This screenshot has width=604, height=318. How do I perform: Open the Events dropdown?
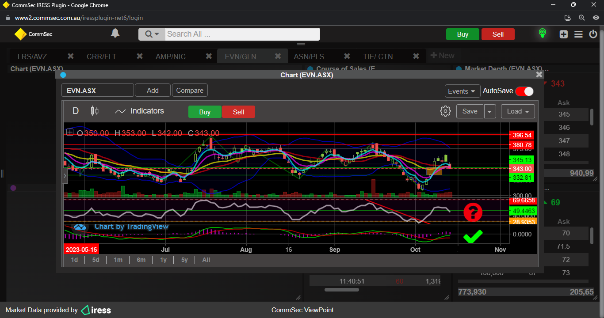pos(463,91)
